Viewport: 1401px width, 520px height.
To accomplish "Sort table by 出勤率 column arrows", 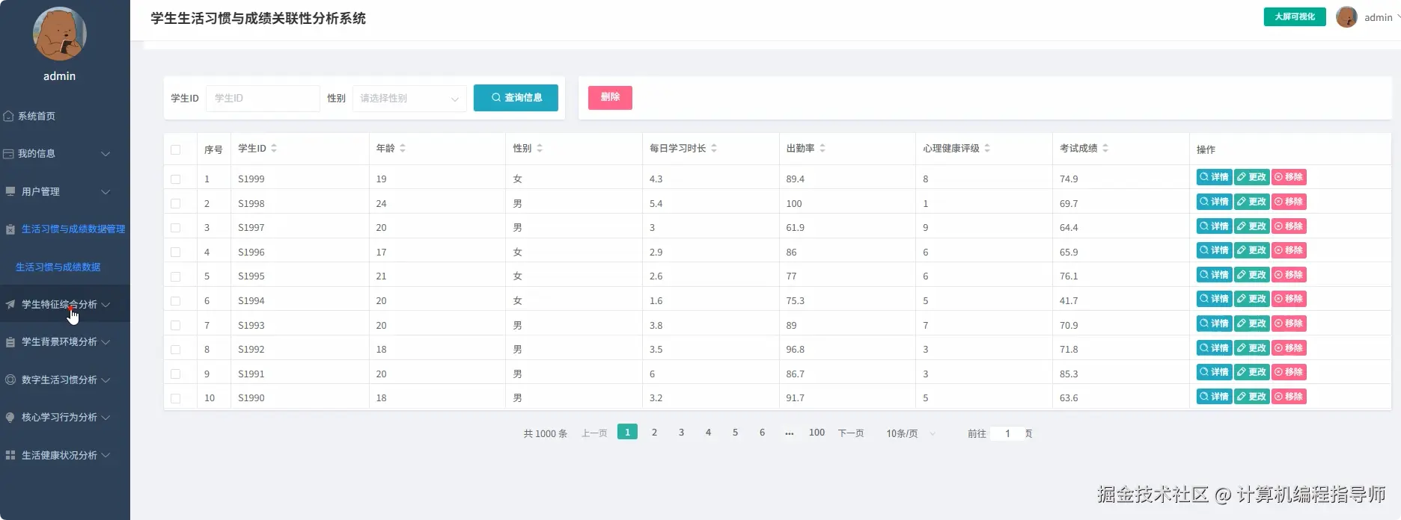I will point(822,149).
